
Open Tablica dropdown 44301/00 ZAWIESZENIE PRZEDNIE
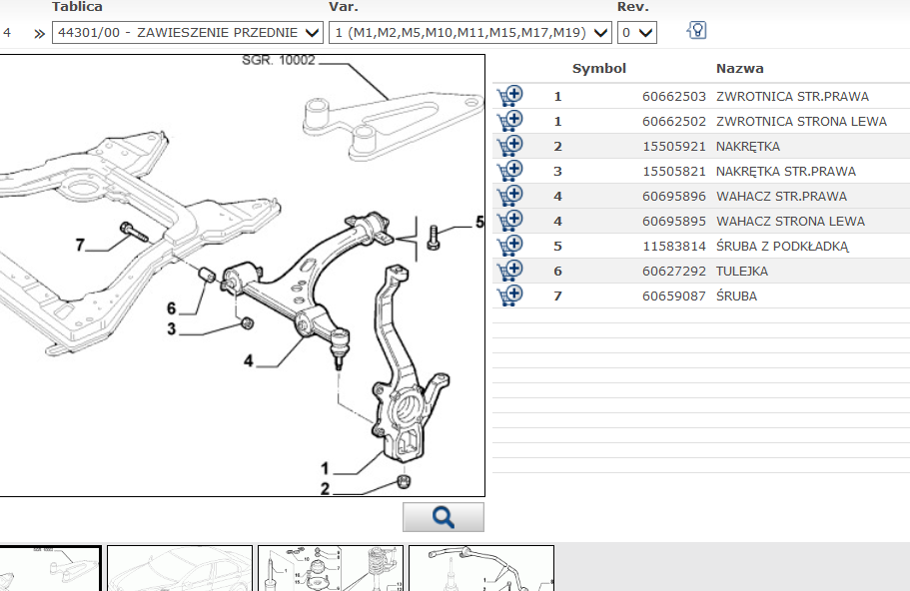[x=188, y=33]
